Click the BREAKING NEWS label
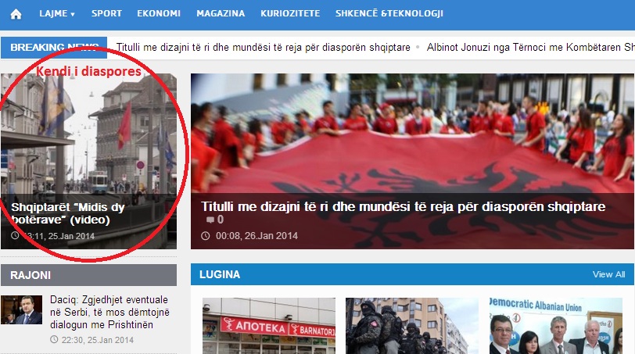 coord(54,48)
